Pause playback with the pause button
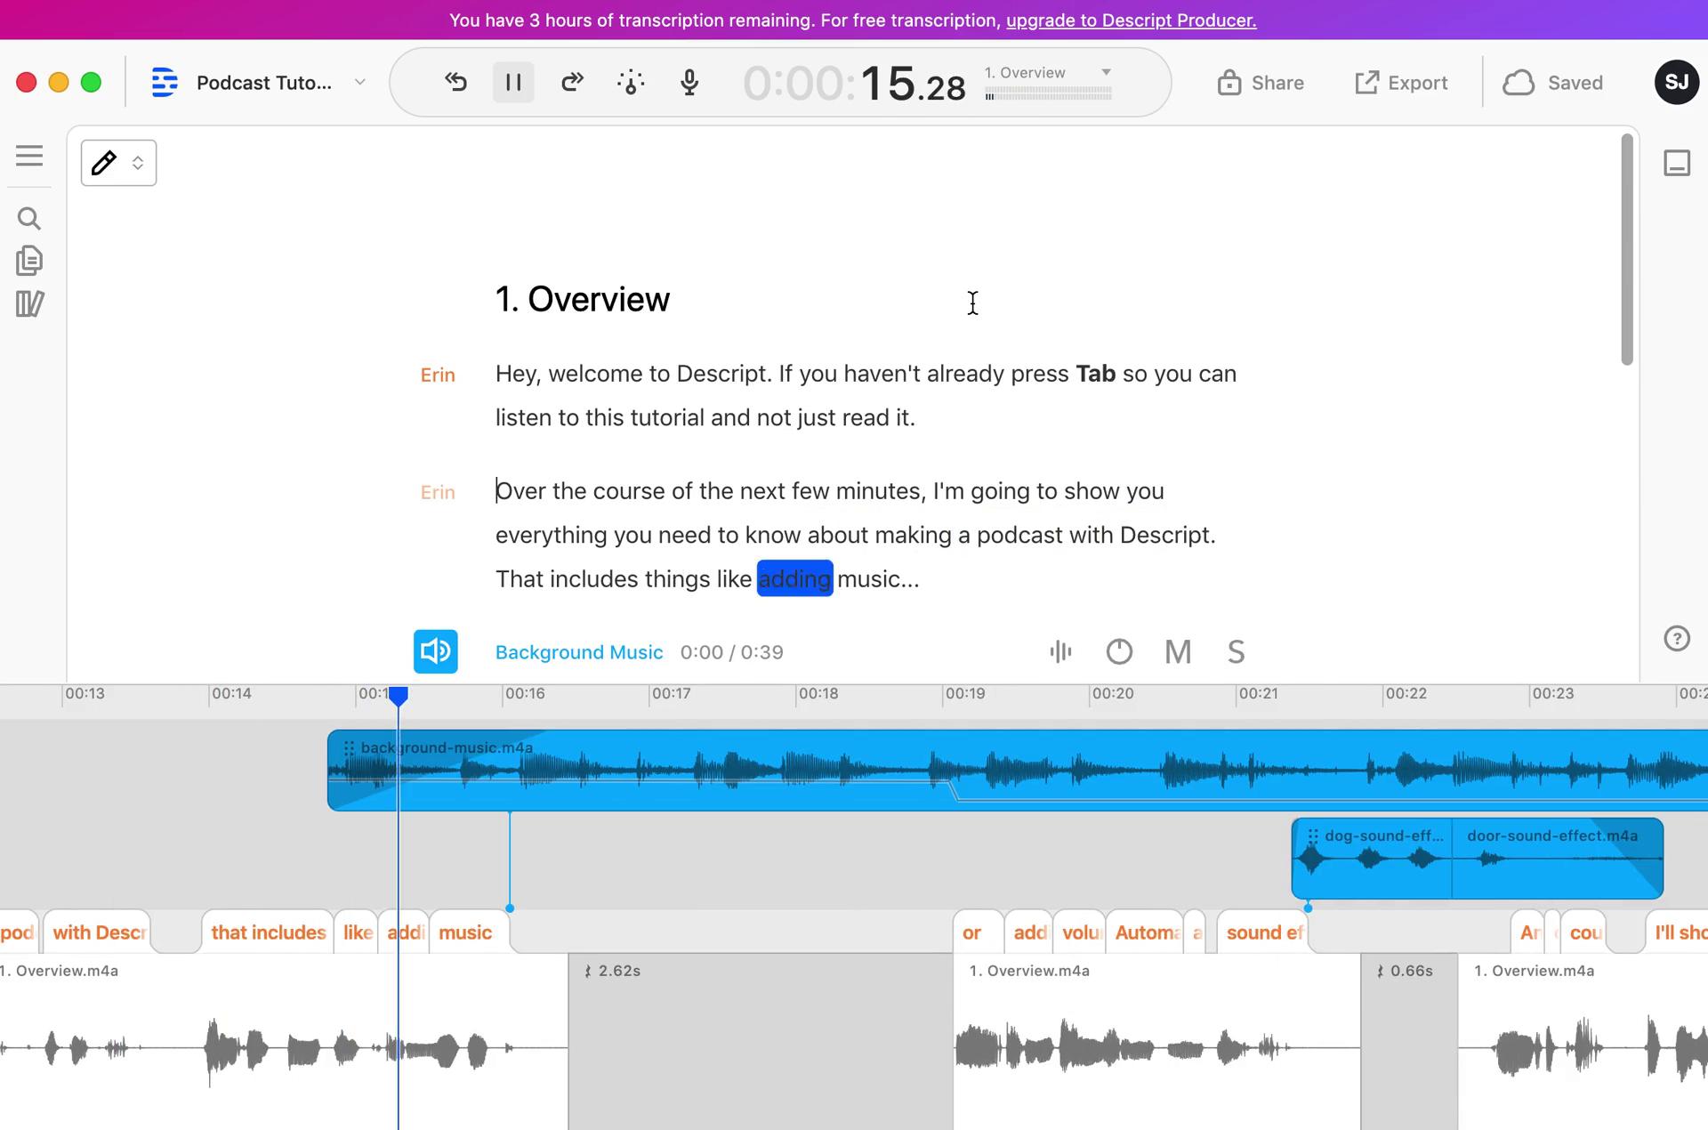 (x=513, y=83)
